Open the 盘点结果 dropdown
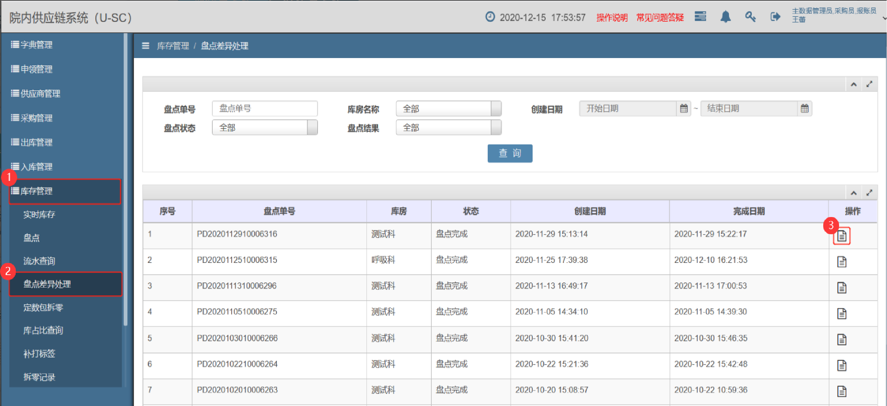This screenshot has width=887, height=406. coord(448,128)
